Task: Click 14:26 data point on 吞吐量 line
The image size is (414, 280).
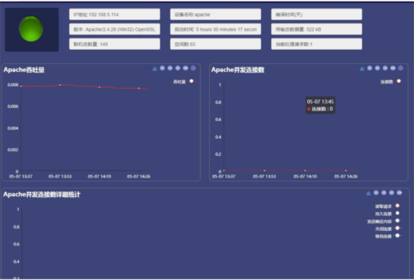Action: 139,88
